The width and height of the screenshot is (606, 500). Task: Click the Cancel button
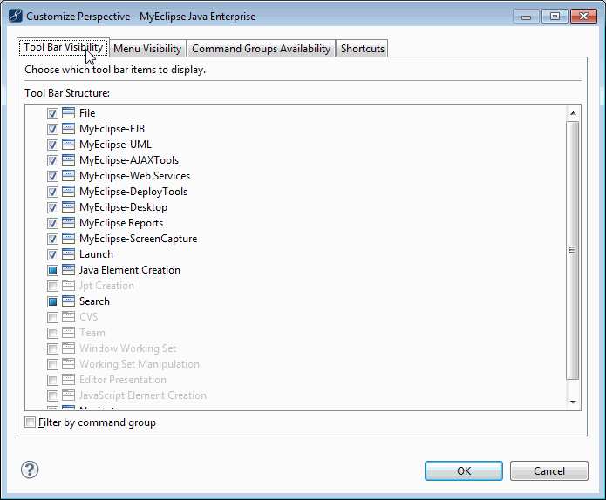[549, 470]
